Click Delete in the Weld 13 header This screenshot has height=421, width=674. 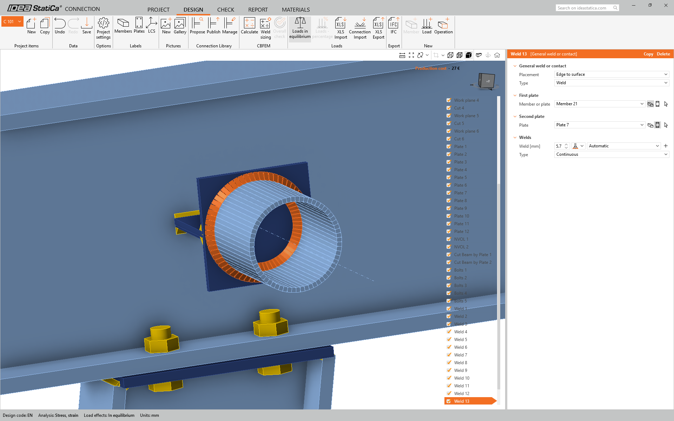[663, 54]
